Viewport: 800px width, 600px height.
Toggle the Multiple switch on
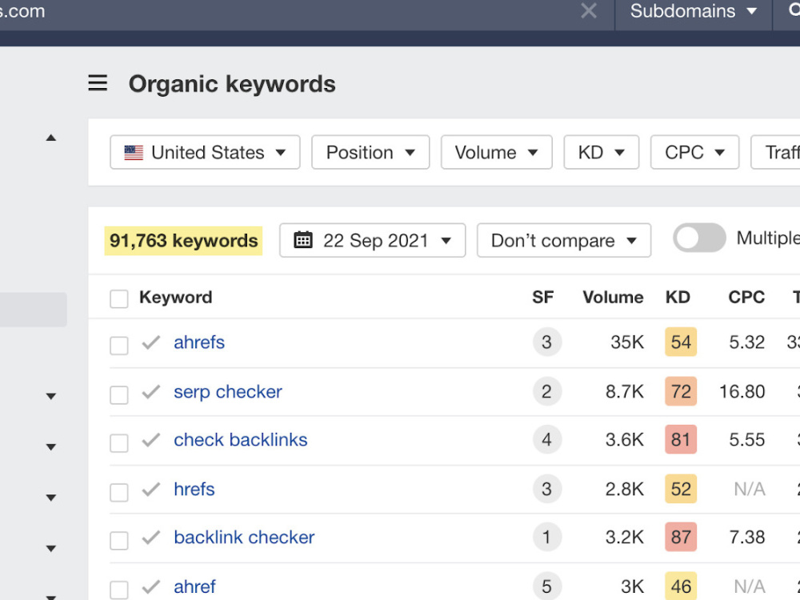point(699,238)
